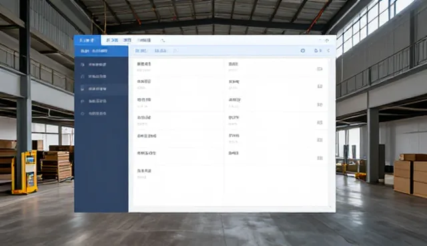This screenshot has width=427, height=246.
Task: Open the first row's title in the right column
Action: pyautogui.click(x=234, y=64)
